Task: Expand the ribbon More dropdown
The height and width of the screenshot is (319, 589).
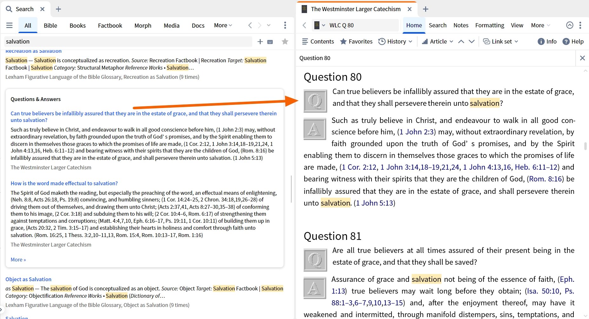Action: pyautogui.click(x=540, y=25)
